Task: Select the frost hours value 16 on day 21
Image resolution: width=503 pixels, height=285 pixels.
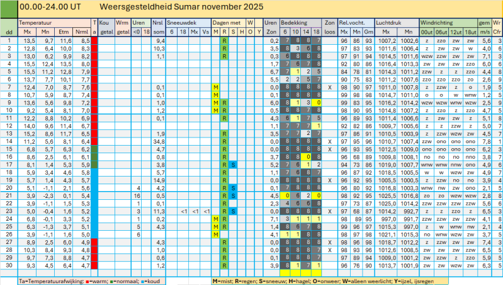Action: 137,196
